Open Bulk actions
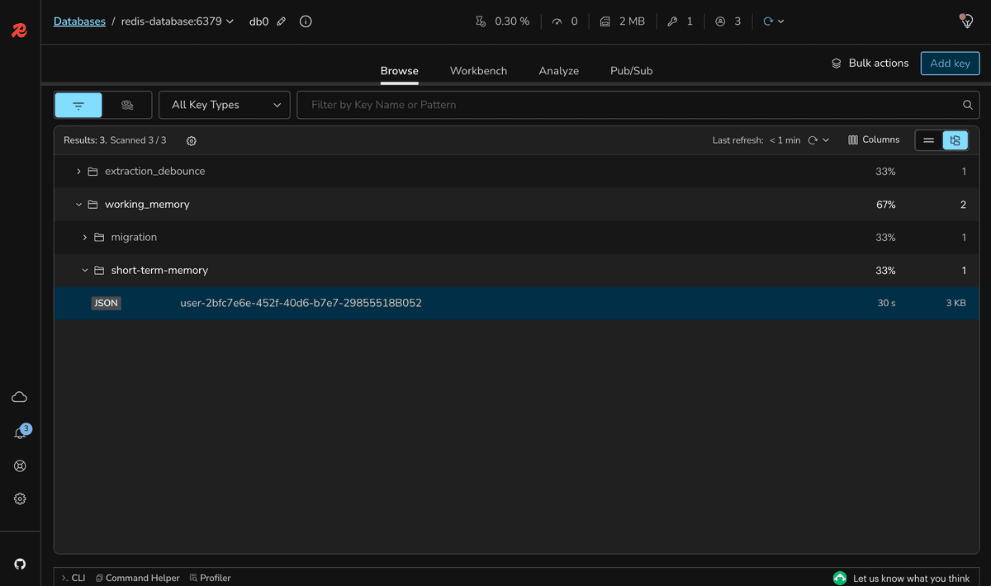This screenshot has width=991, height=586. (x=870, y=63)
